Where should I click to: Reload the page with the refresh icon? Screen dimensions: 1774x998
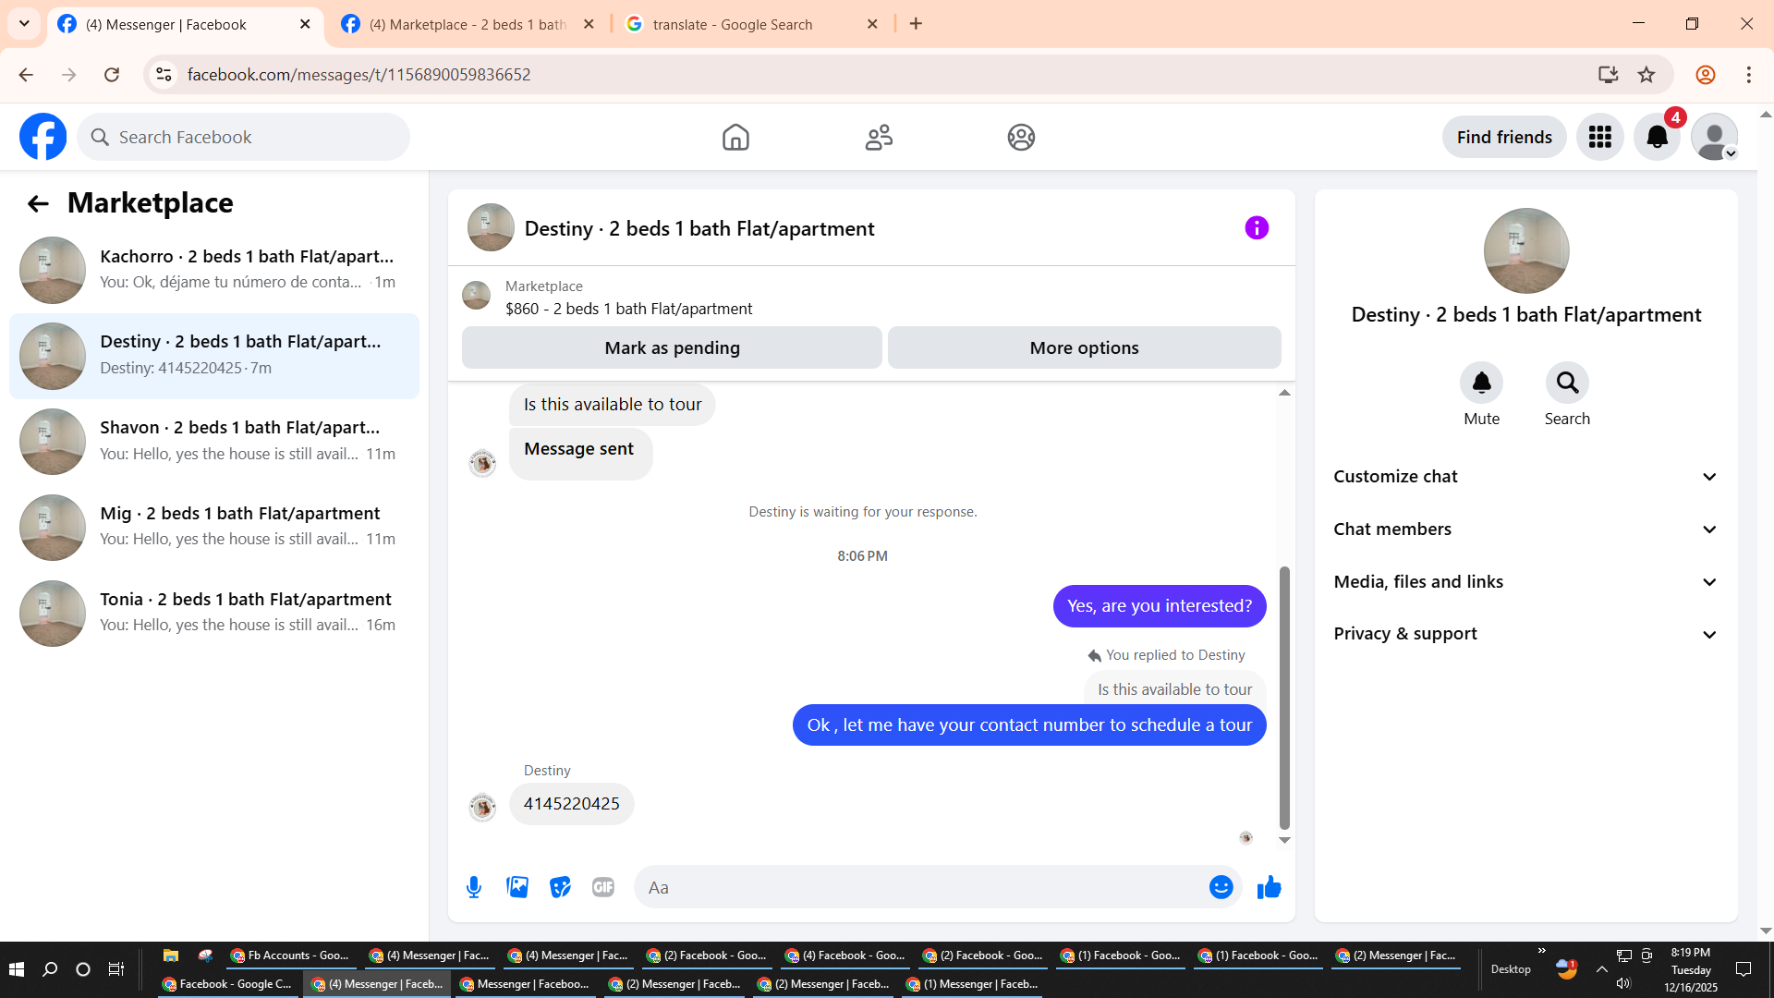click(x=112, y=75)
